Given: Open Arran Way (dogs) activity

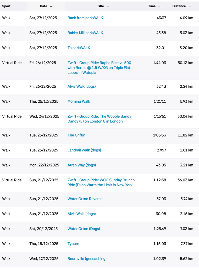Looking at the screenshot, I should point(81,165).
